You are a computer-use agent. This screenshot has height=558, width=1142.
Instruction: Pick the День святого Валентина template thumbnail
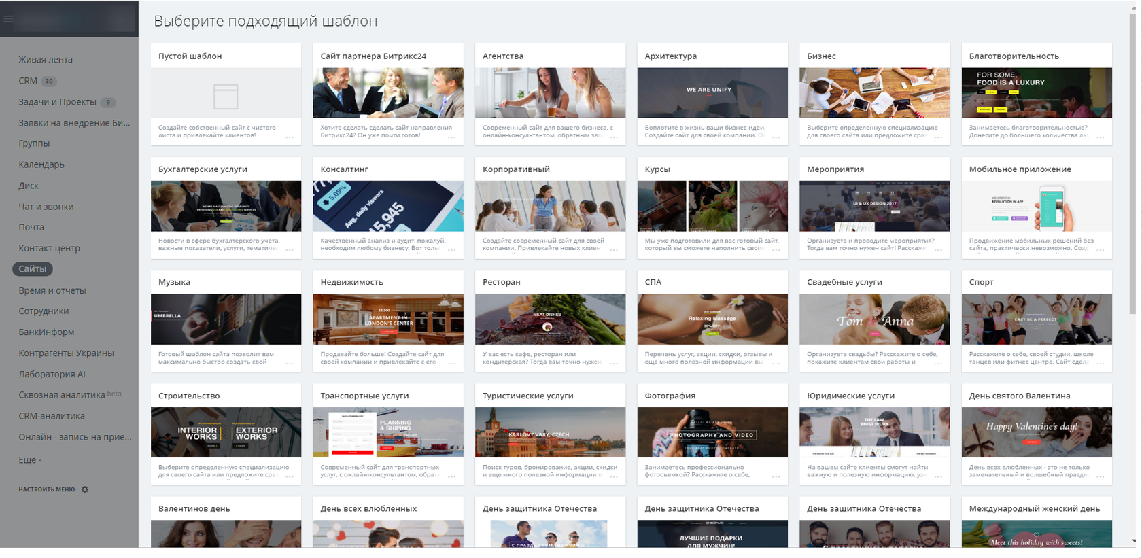(x=1037, y=432)
